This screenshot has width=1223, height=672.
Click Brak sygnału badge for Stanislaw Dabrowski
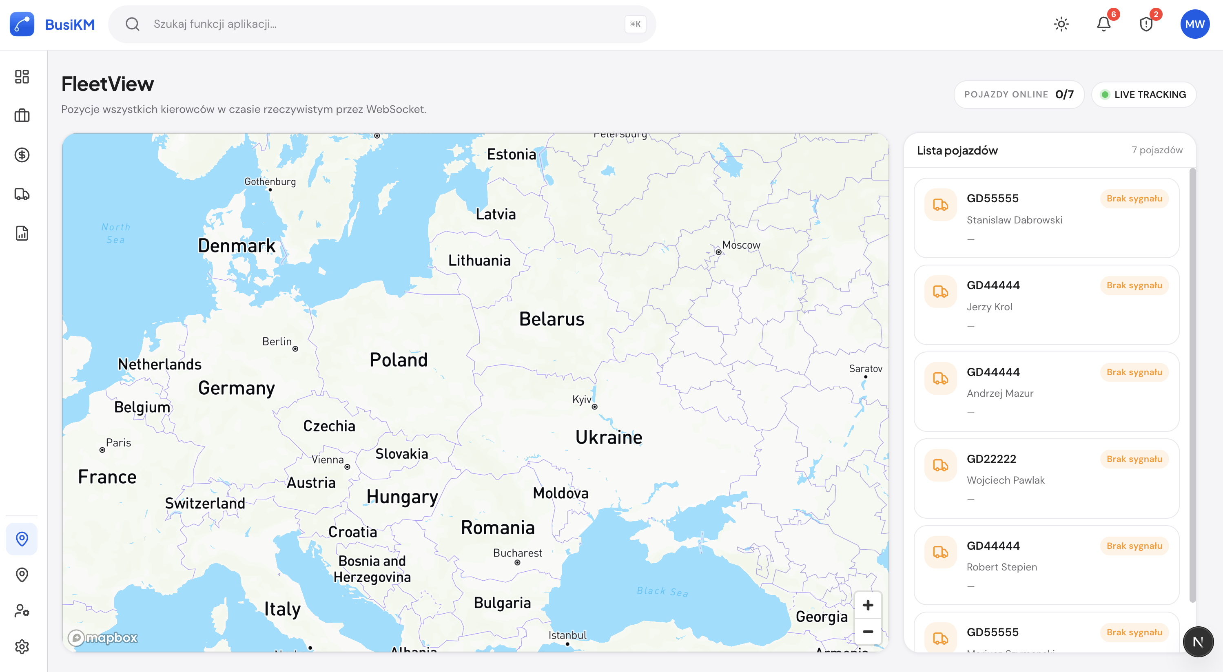coord(1134,198)
